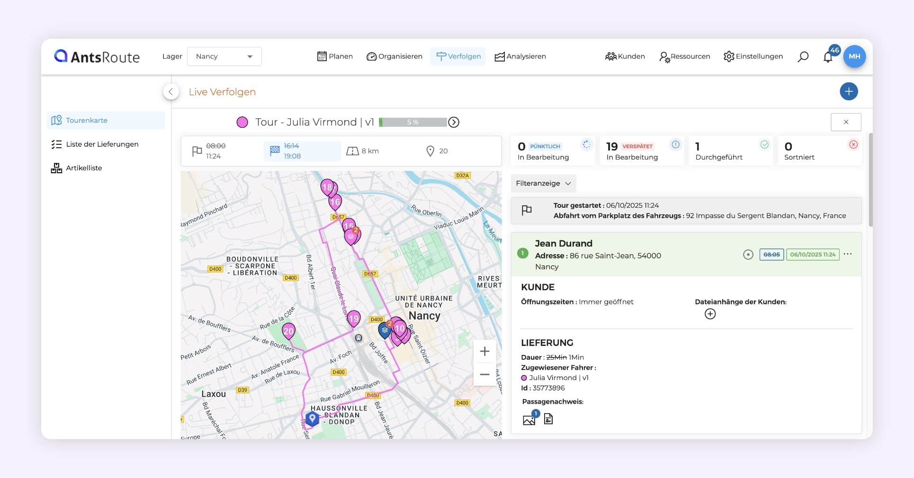The width and height of the screenshot is (914, 478).
Task: Toggle the Verspätet in Bearbeitung filter
Action: click(641, 151)
